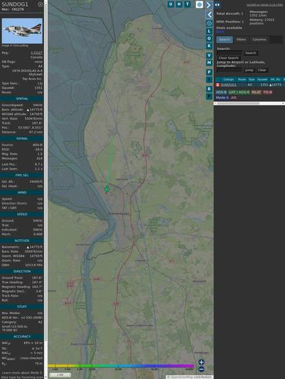Toggle the R map option button
285x379 pixels.
coord(209,89)
